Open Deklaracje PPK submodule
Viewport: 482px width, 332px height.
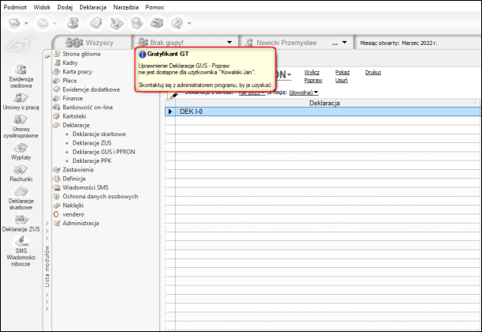coord(92,160)
